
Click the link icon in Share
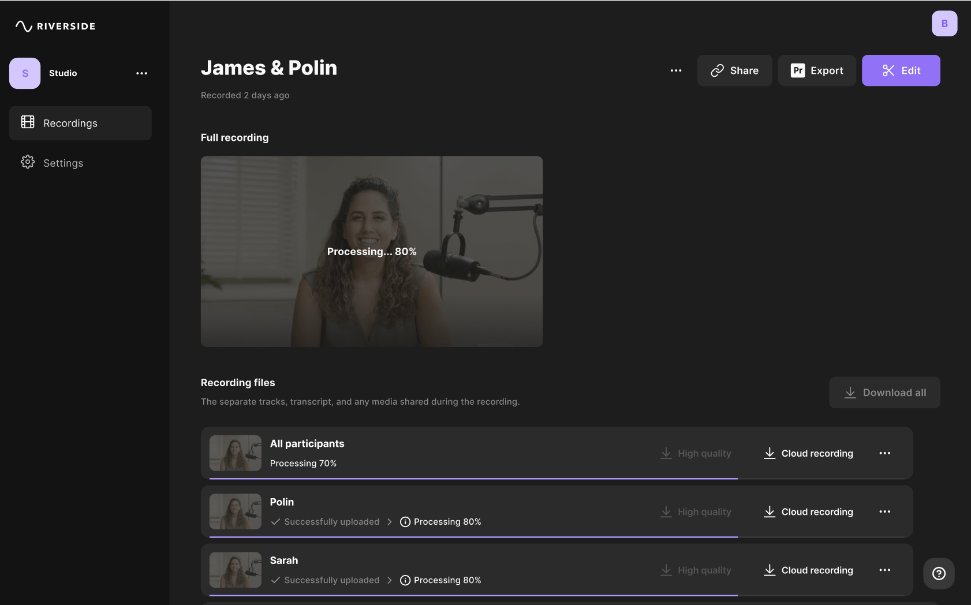717,70
